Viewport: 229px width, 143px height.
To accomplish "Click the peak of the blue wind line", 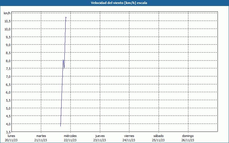I will pos(66,17).
